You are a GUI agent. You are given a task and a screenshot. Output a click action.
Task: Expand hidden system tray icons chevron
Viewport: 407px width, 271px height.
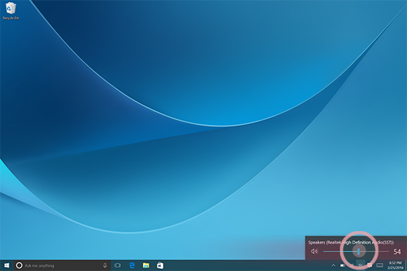tap(334, 266)
